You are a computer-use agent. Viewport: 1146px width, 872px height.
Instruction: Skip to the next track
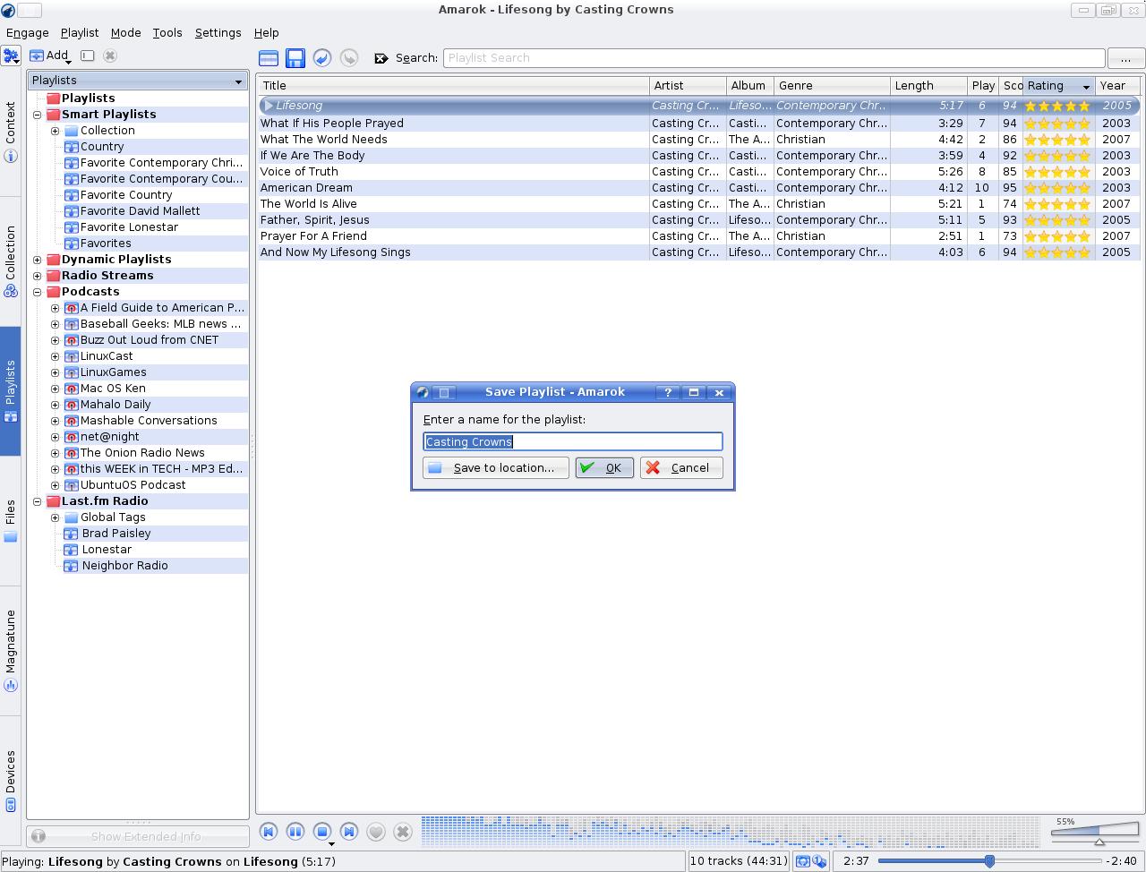[x=349, y=832]
